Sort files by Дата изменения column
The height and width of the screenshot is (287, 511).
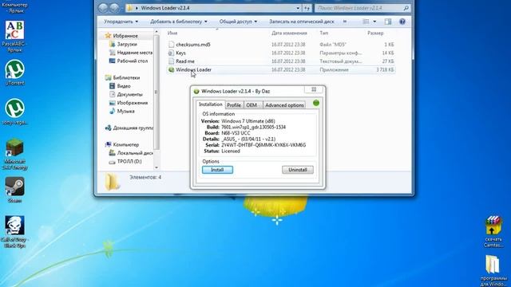click(289, 33)
